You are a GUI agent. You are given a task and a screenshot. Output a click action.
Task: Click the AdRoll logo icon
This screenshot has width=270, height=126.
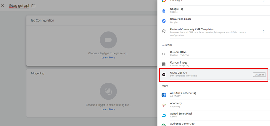(x=164, y=115)
